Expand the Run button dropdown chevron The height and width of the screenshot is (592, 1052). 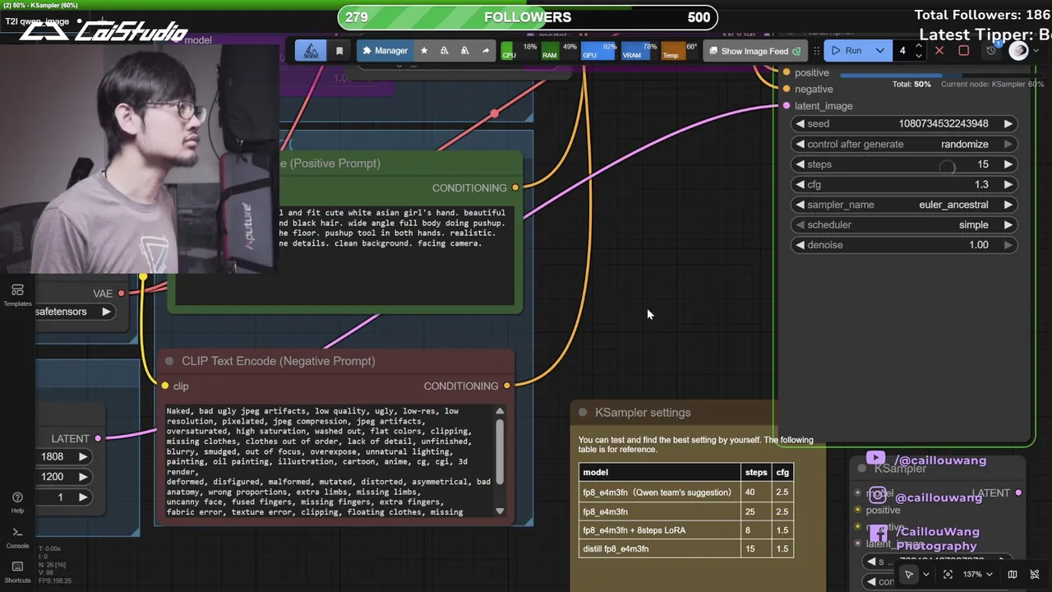pyautogui.click(x=879, y=51)
